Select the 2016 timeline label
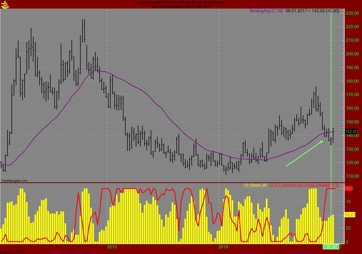Viewport: 362px width, 254px height. coord(223,247)
